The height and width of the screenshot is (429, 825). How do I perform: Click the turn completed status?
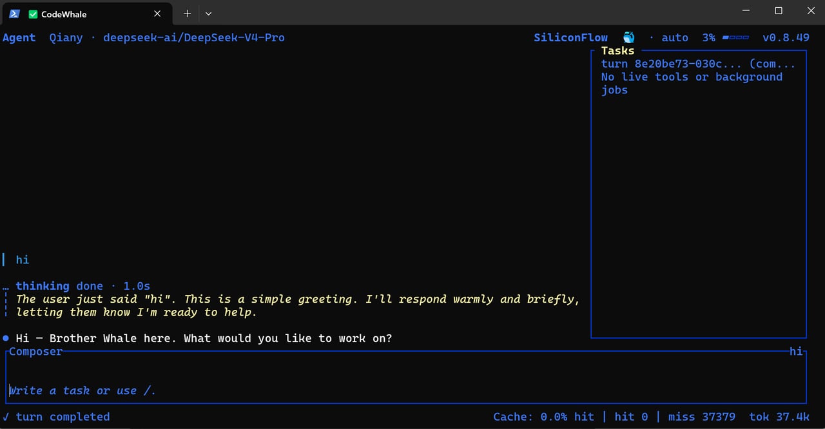tap(63, 417)
